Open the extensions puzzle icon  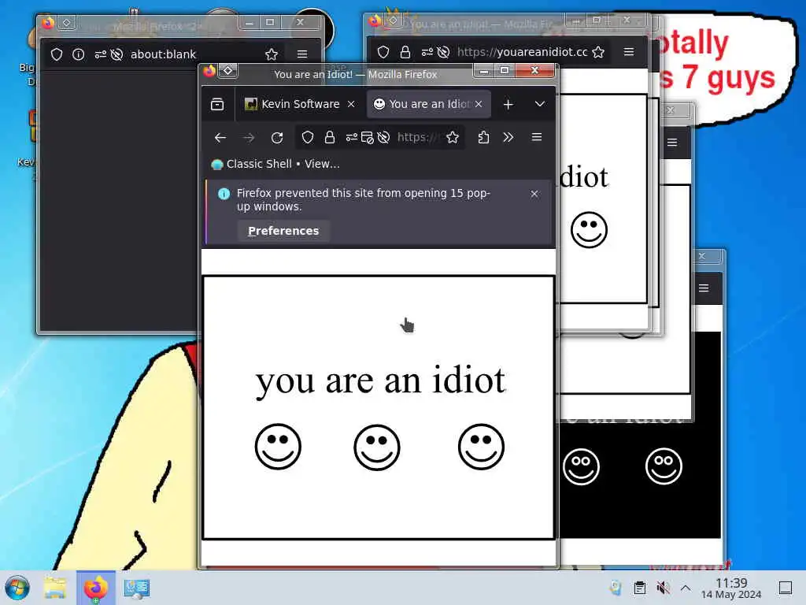tap(483, 137)
